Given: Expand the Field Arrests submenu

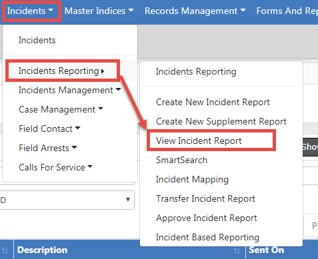Looking at the screenshot, I should tap(48, 148).
